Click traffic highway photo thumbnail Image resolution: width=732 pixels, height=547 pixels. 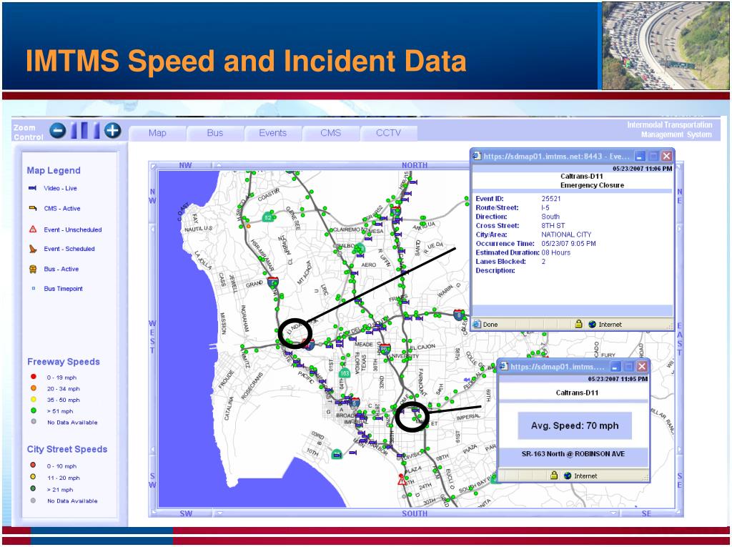666,45
